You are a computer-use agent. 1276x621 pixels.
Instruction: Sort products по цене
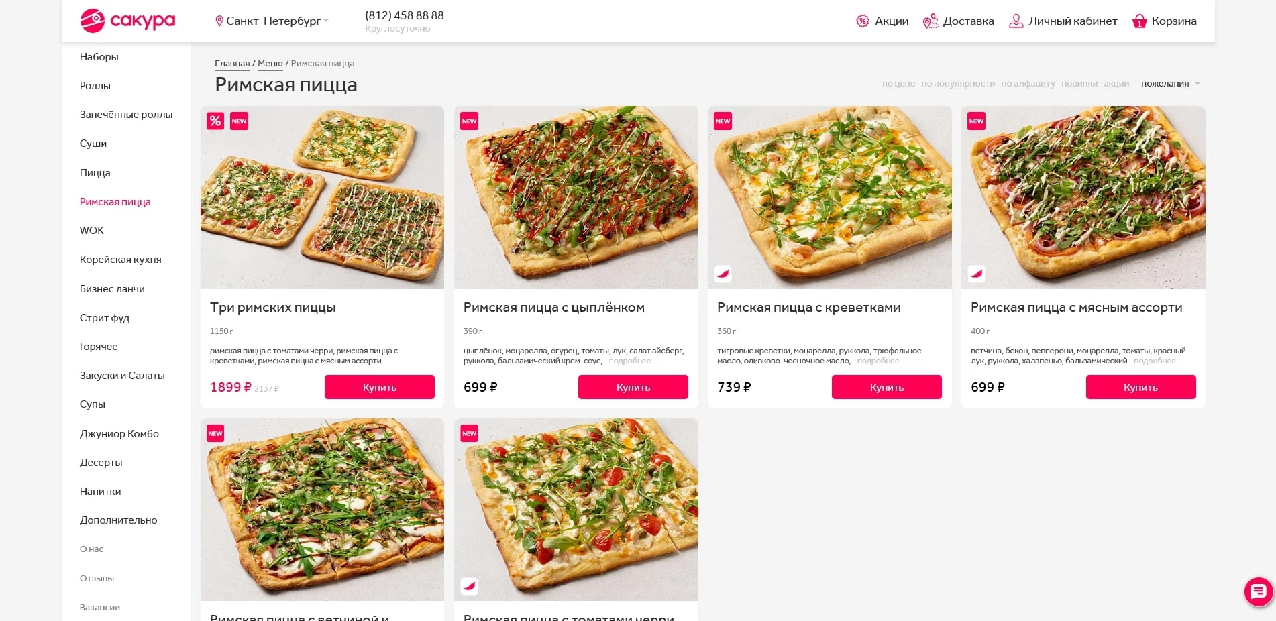(x=898, y=84)
